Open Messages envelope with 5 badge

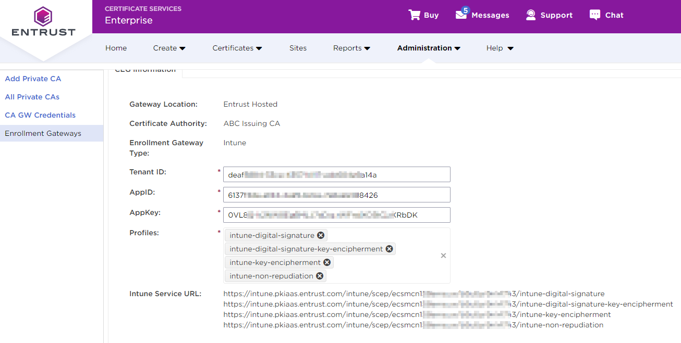click(x=482, y=15)
